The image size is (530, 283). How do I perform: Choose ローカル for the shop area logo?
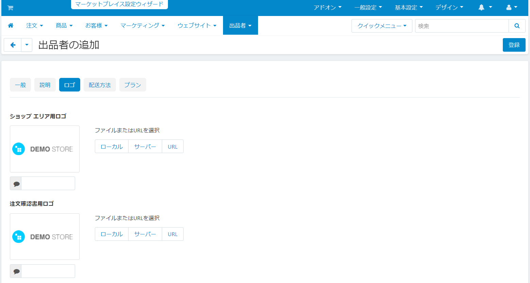click(x=112, y=147)
